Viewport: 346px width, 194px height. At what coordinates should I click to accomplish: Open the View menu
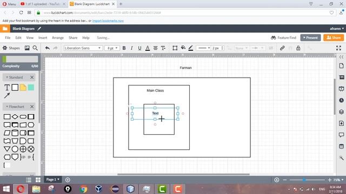coord(30,38)
